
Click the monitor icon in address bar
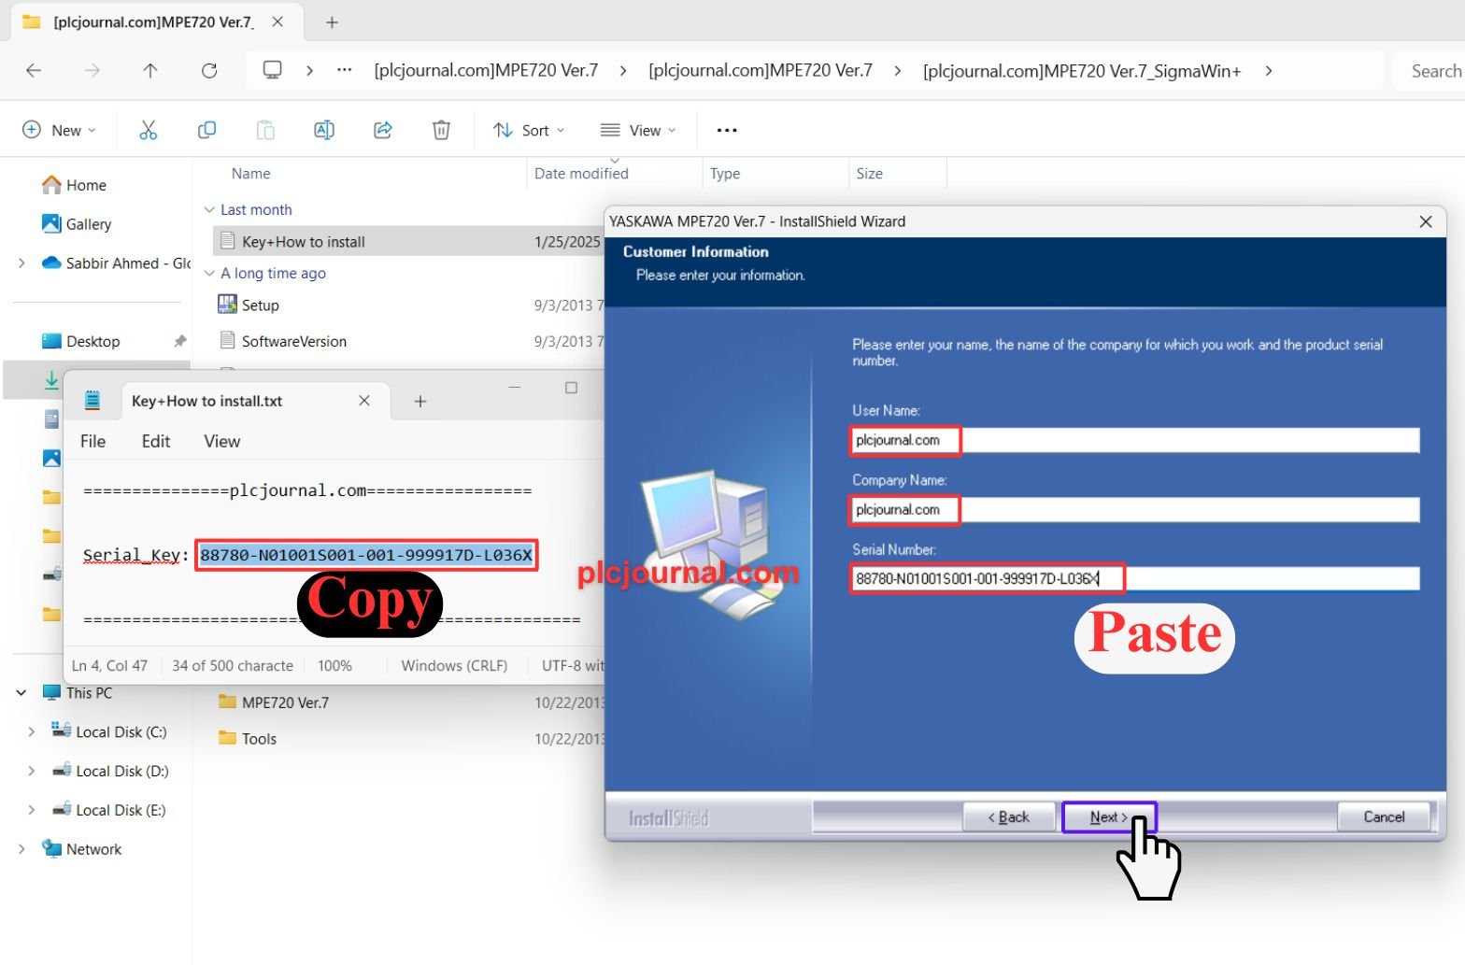(272, 70)
